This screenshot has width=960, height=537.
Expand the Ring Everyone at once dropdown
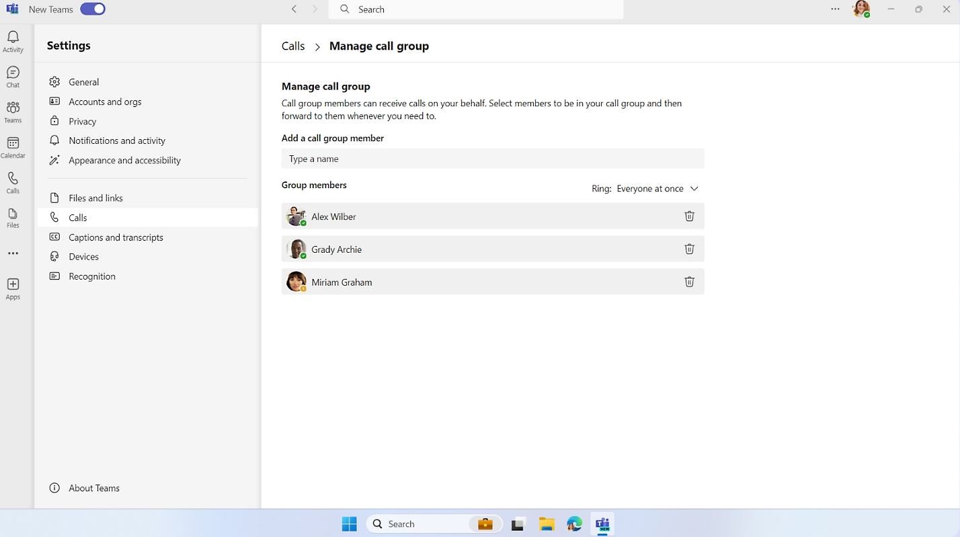coord(645,189)
